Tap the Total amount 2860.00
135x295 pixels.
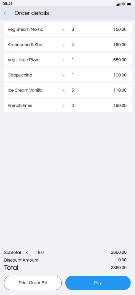(x=119, y=267)
